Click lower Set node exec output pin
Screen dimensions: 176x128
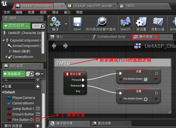[156, 93]
